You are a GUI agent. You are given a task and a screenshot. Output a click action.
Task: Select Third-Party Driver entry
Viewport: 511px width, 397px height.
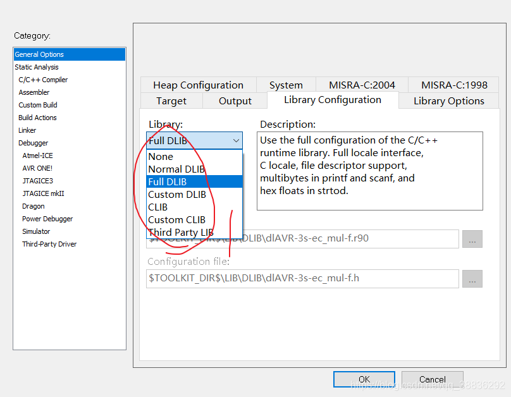tap(49, 244)
